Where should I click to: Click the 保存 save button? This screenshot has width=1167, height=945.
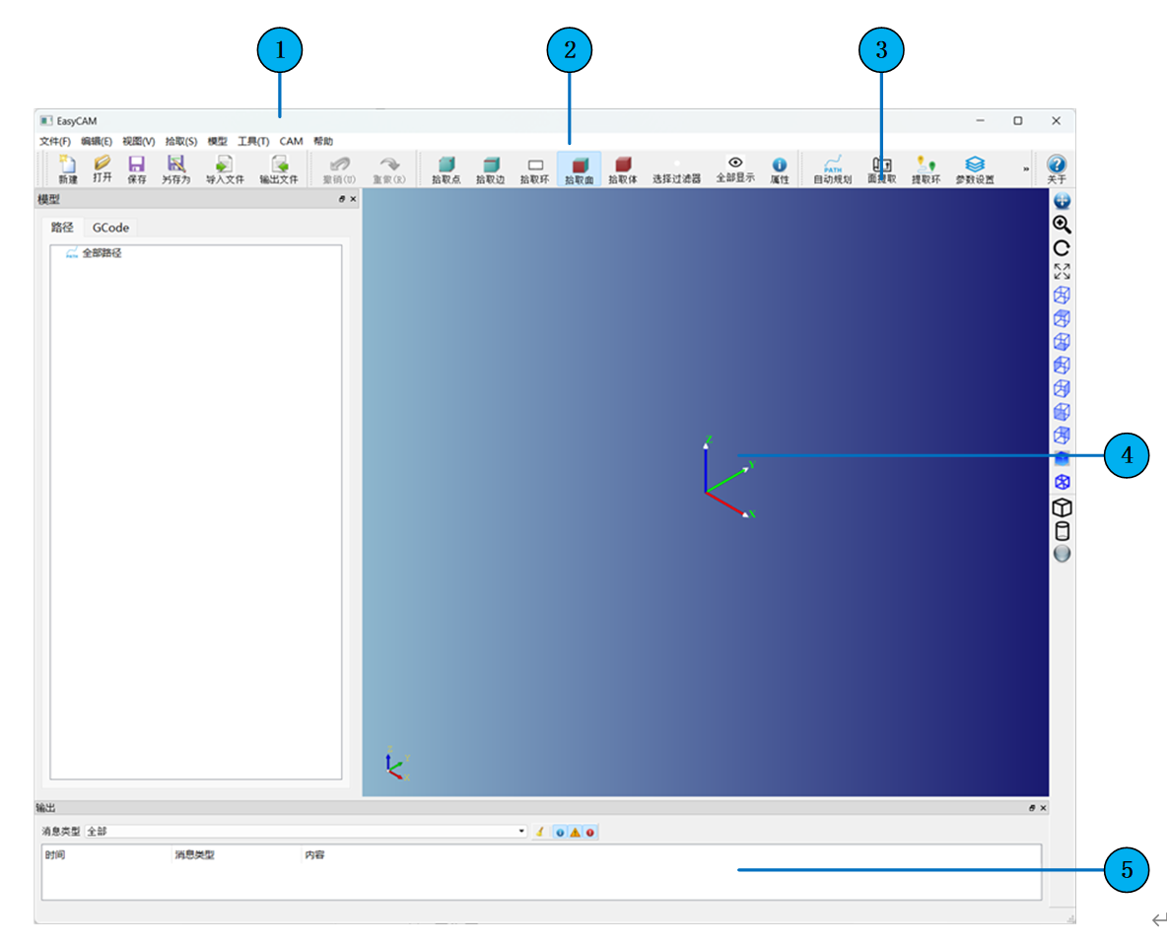[x=137, y=169]
